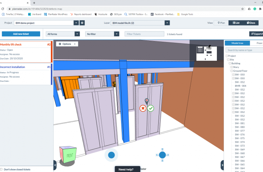Click the pan joystick with arrows
263x172 pixels.
[x=162, y=155]
